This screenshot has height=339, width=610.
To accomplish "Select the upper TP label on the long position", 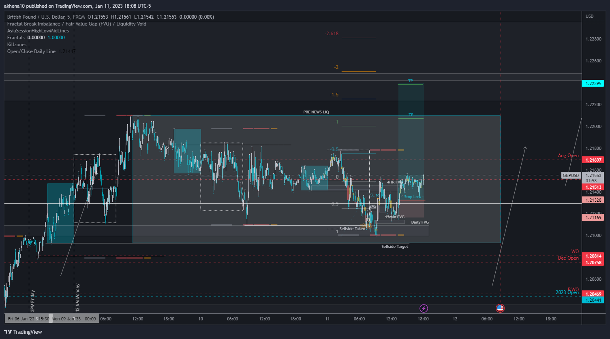I will pos(411,81).
